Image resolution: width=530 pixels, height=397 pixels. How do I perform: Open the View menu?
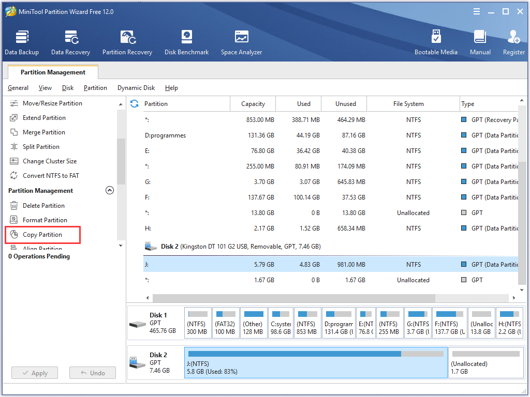coord(46,88)
